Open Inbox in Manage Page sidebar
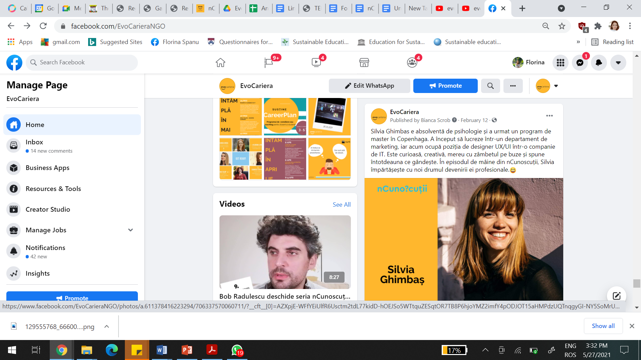 (x=72, y=146)
